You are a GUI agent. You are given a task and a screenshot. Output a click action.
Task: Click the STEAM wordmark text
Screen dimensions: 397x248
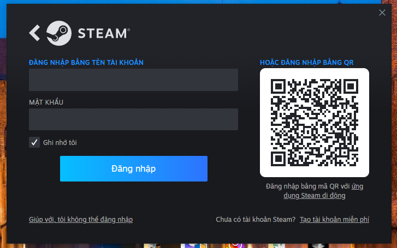tap(104, 33)
